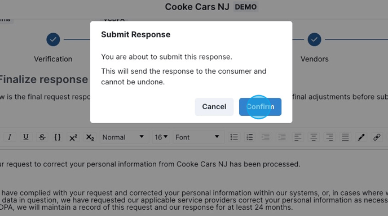This screenshot has width=388, height=216.
Task: Toggle italic formatting
Action: tap(10, 137)
